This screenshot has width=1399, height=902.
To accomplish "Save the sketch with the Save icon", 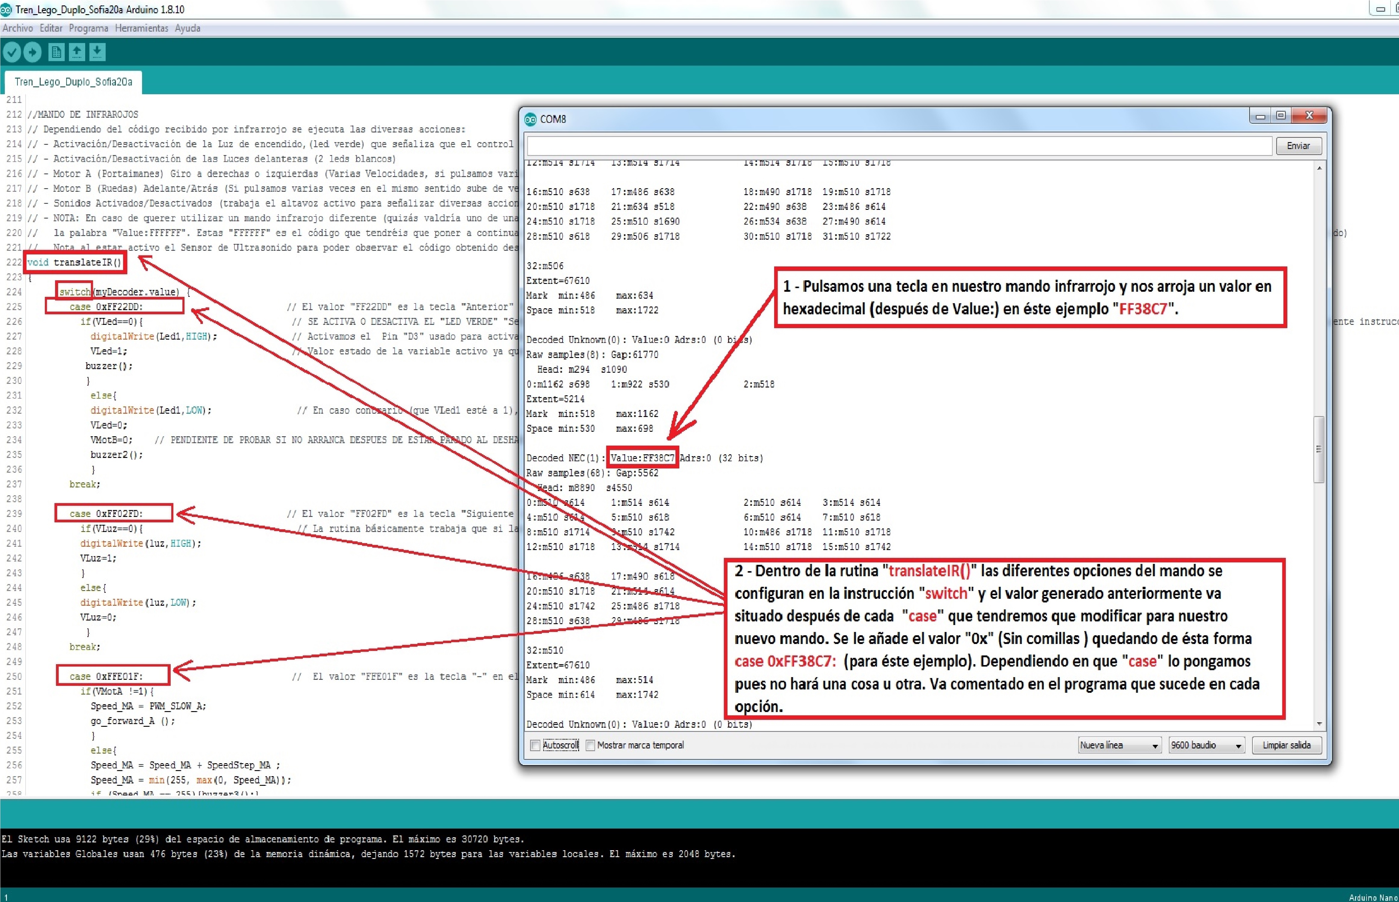I will [x=97, y=52].
